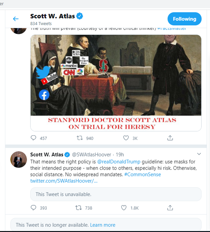
Task: Retweet the masks guideline tweet with 738 retweets
Action: pyautogui.click(x=79, y=208)
